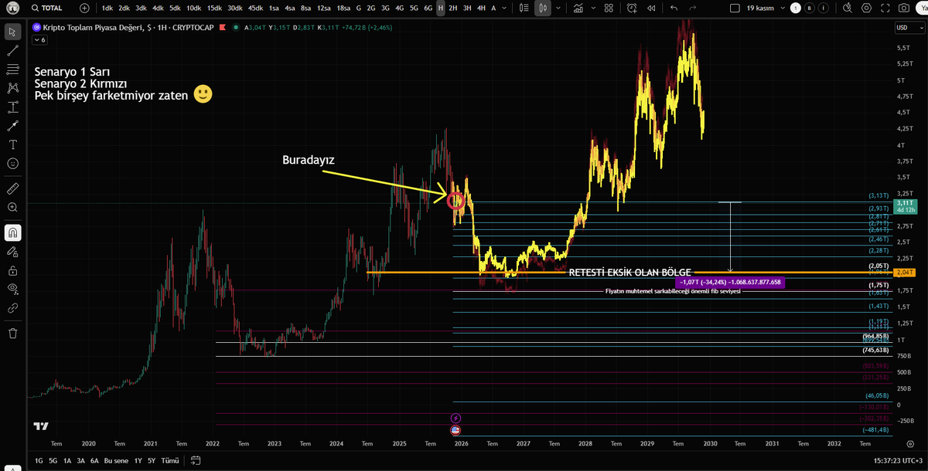Image resolution: width=928 pixels, height=471 pixels.
Task: Click the circled 'B' button in toolbar
Action: [809, 8]
